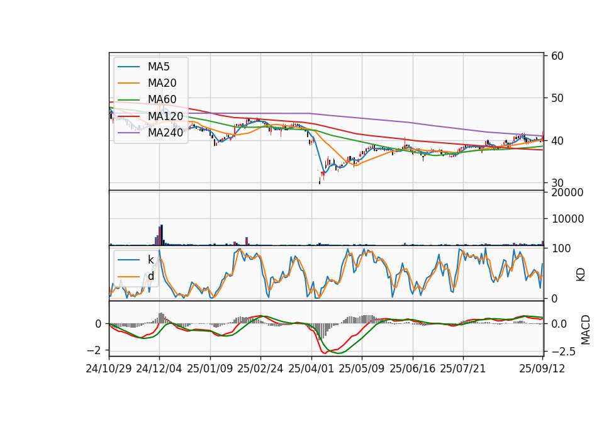The image size is (604, 434).
Task: Click the 25/06/16 date axis label
Action: (x=413, y=369)
